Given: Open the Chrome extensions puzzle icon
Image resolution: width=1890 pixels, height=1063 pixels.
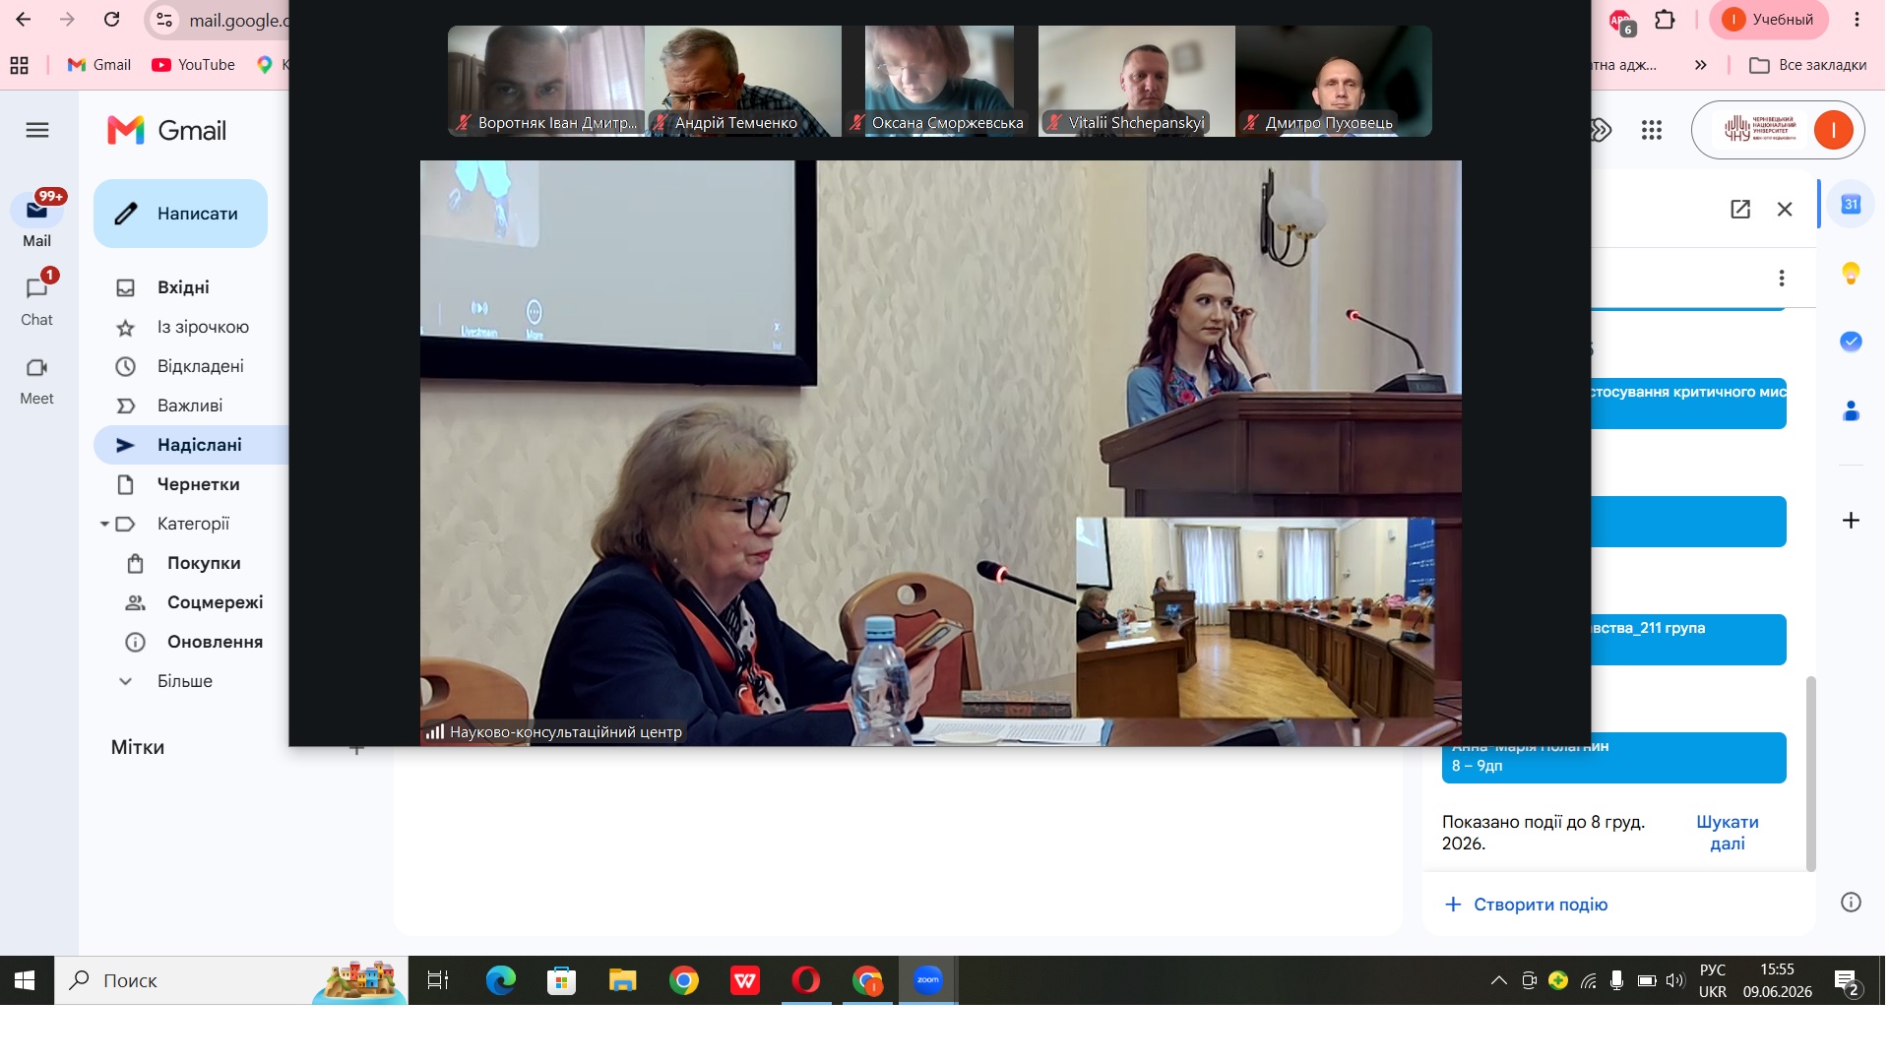Looking at the screenshot, I should click(1665, 20).
